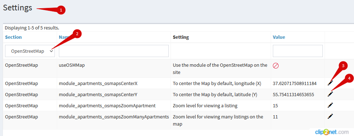Sort table by Name column
This screenshot has height=136, width=354.
point(64,37)
